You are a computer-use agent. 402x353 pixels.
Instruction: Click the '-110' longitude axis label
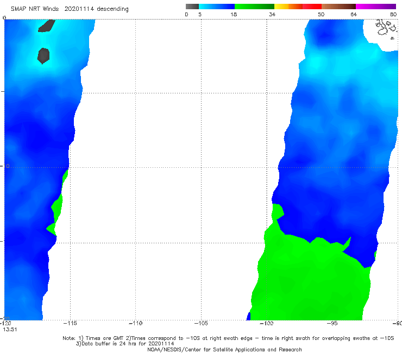pos(135,323)
